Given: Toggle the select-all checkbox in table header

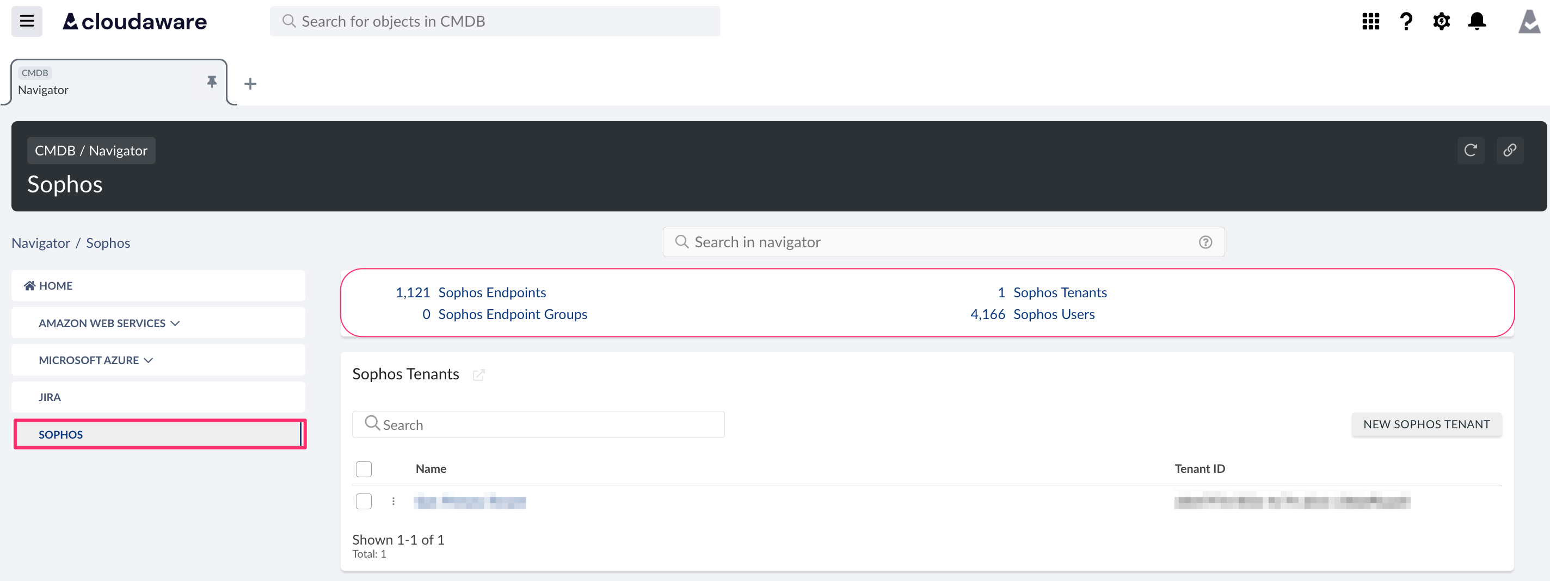Looking at the screenshot, I should [x=364, y=468].
